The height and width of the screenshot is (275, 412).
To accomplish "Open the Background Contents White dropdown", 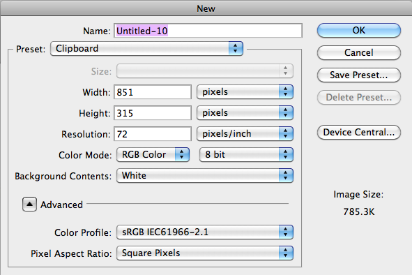I will pos(205,175).
